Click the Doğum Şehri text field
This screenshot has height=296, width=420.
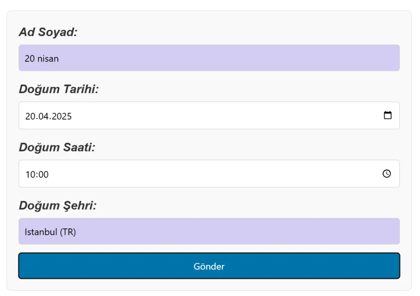click(209, 231)
